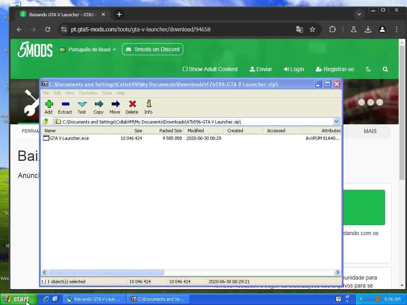This screenshot has height=305, width=407.
Task: Open Chrome Labs flask icon
Action: (353, 29)
